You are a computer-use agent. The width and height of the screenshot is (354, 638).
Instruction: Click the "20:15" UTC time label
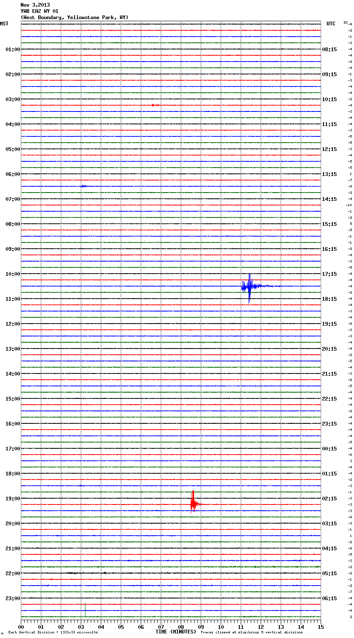coord(329,349)
